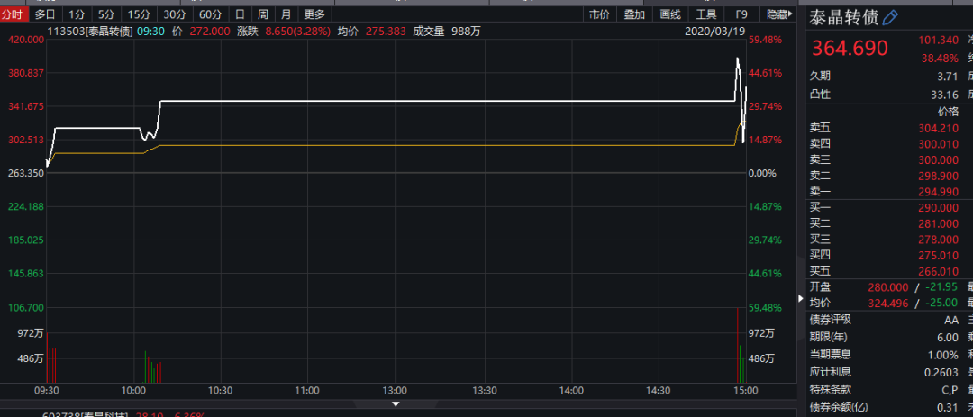This screenshot has height=417, width=973.
Task: Collapse the right panel using side arrow
Action: (801, 298)
